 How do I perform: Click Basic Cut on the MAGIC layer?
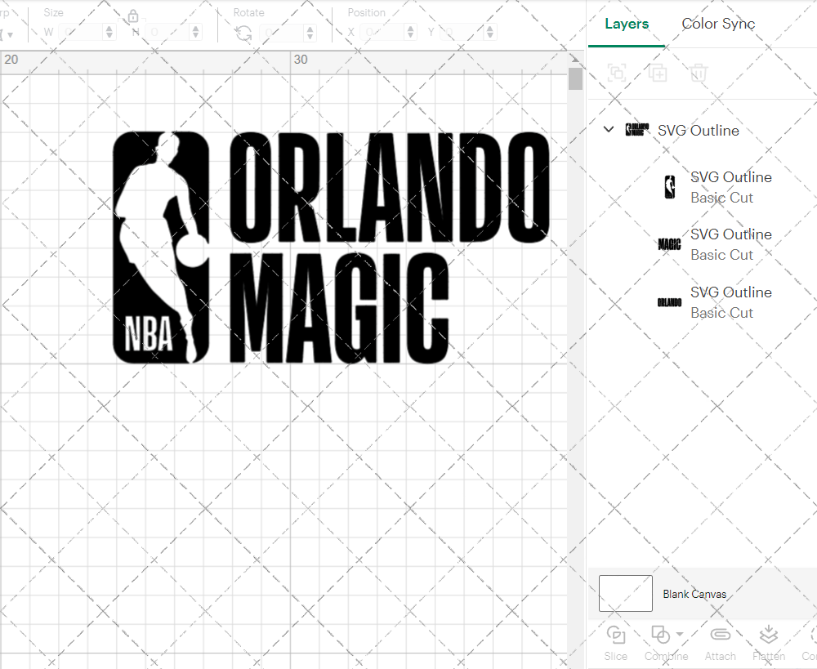coord(722,255)
